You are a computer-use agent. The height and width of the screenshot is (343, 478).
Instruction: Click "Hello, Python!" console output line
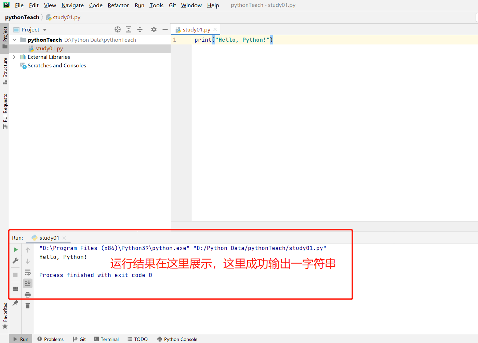coord(63,257)
